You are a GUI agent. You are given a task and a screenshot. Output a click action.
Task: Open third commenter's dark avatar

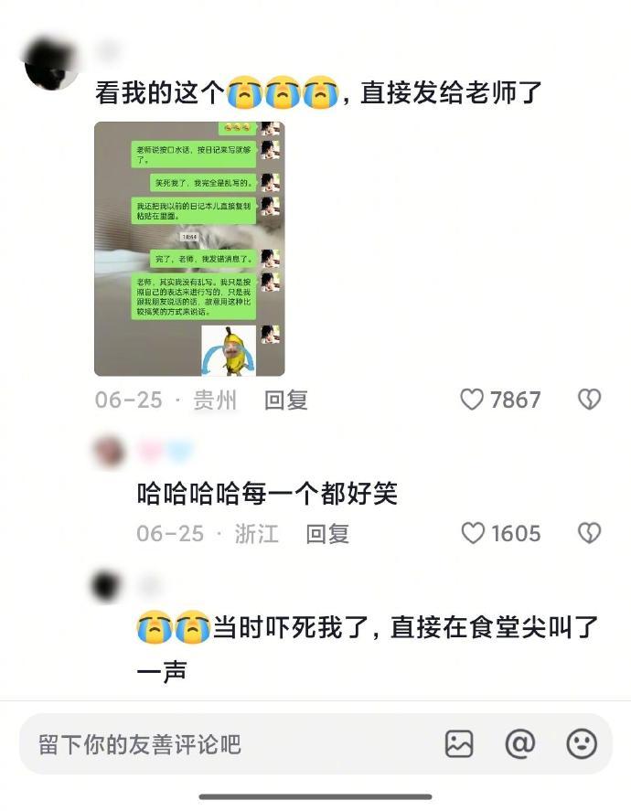tap(105, 586)
